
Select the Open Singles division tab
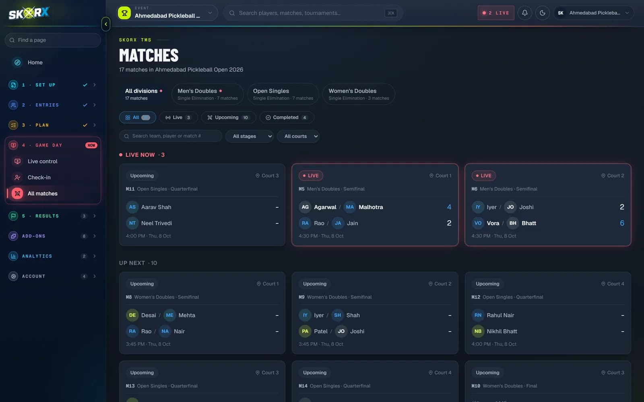click(x=283, y=94)
